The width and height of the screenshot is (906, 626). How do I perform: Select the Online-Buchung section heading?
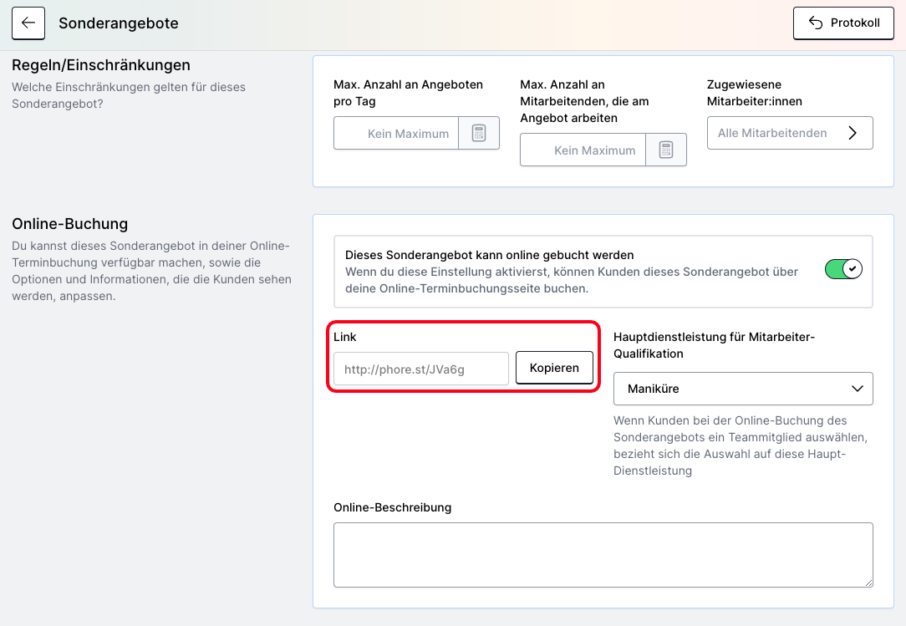coord(69,224)
